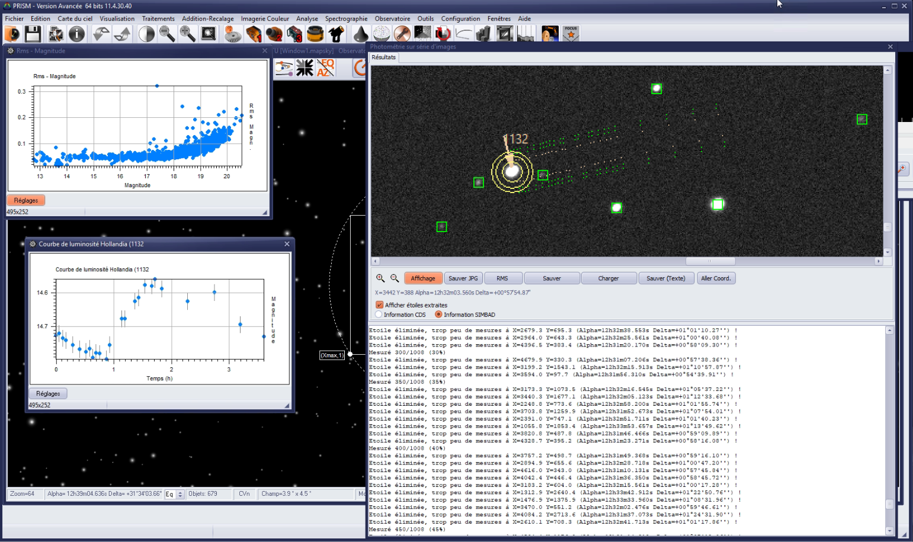Toggle Afficher étoiles extraites checkbox
This screenshot has width=913, height=542.
(380, 305)
